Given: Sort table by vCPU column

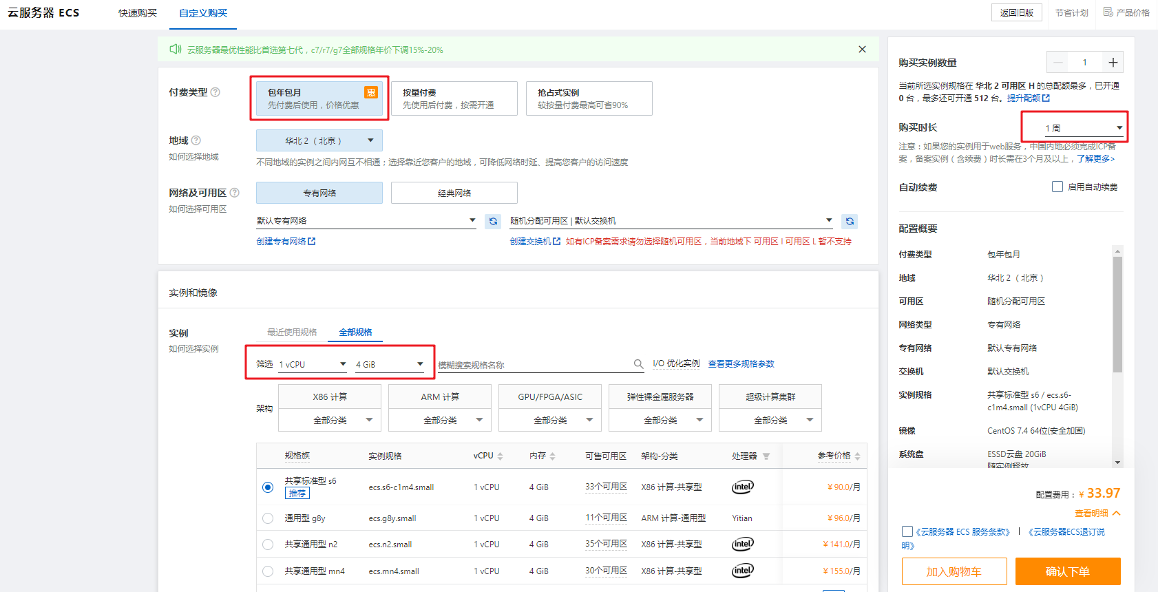Looking at the screenshot, I should click(x=500, y=456).
